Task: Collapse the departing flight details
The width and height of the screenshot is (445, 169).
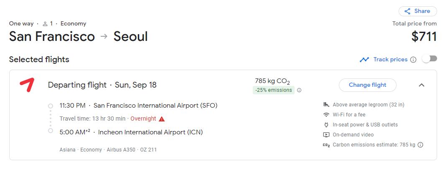Action: coord(422,85)
